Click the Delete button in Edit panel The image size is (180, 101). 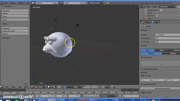(15, 34)
